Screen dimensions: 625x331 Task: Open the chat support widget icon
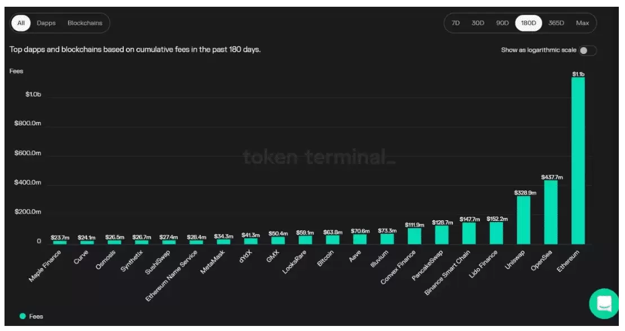click(604, 303)
